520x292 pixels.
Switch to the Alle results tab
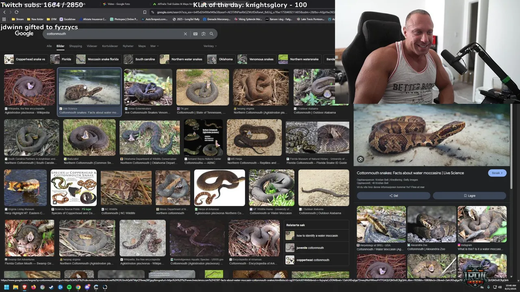[49, 46]
